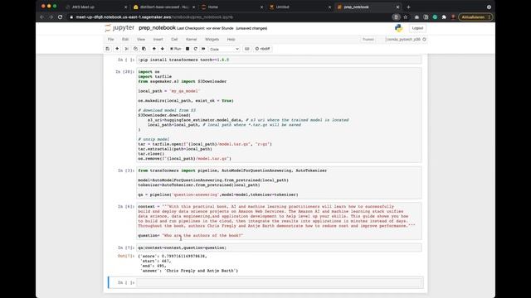Viewport: 531px width, 298px height.
Task: Click the 'answer' output line text
Action: [x=189, y=271]
